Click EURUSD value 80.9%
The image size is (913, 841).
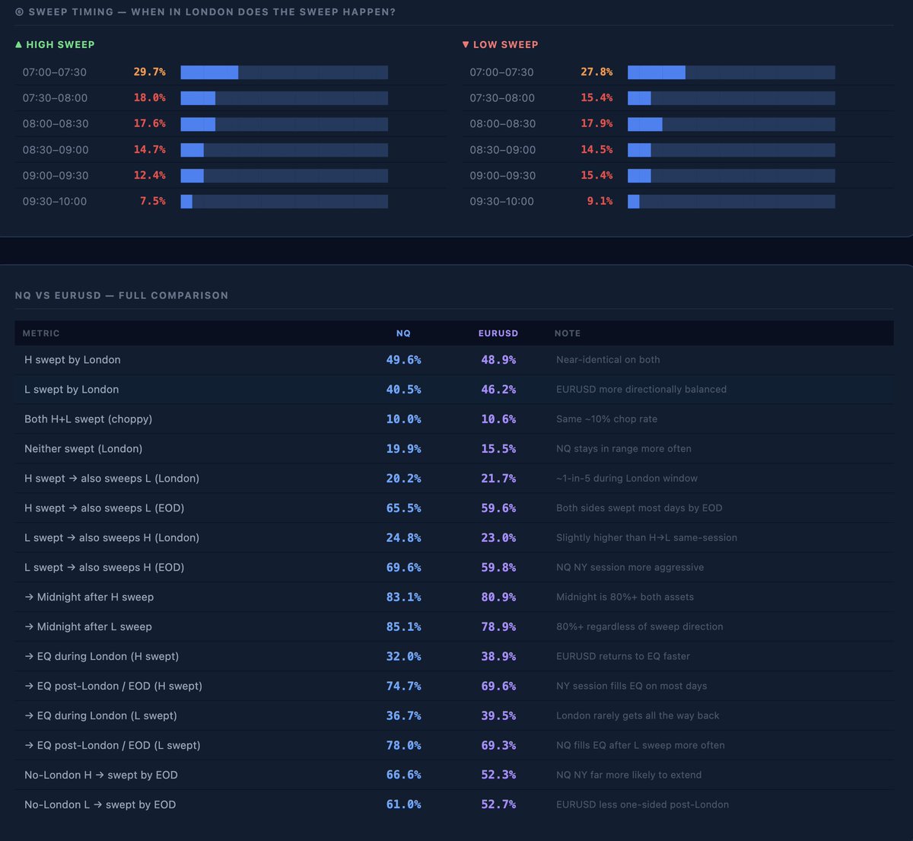[498, 597]
